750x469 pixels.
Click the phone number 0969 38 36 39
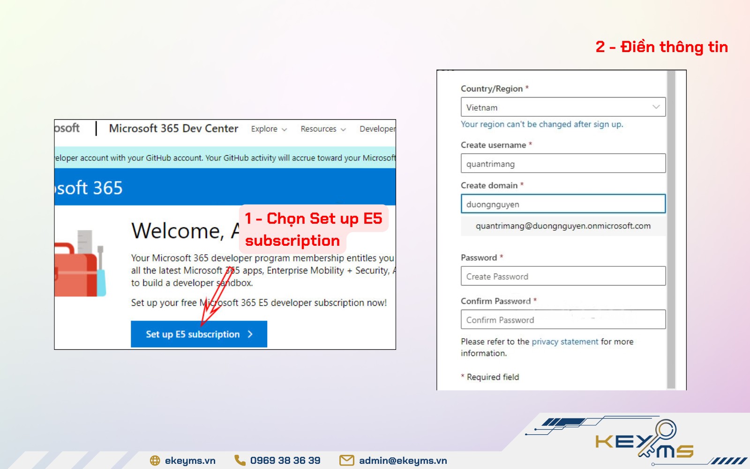285,461
